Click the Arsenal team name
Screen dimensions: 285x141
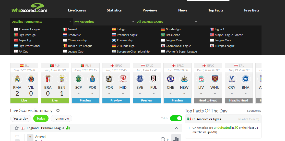(41, 137)
